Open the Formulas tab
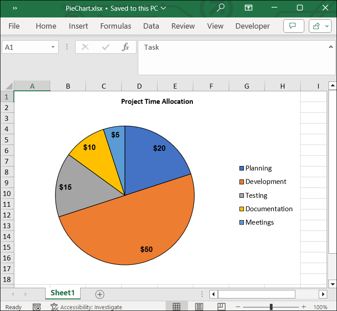The width and height of the screenshot is (337, 311). (x=115, y=26)
